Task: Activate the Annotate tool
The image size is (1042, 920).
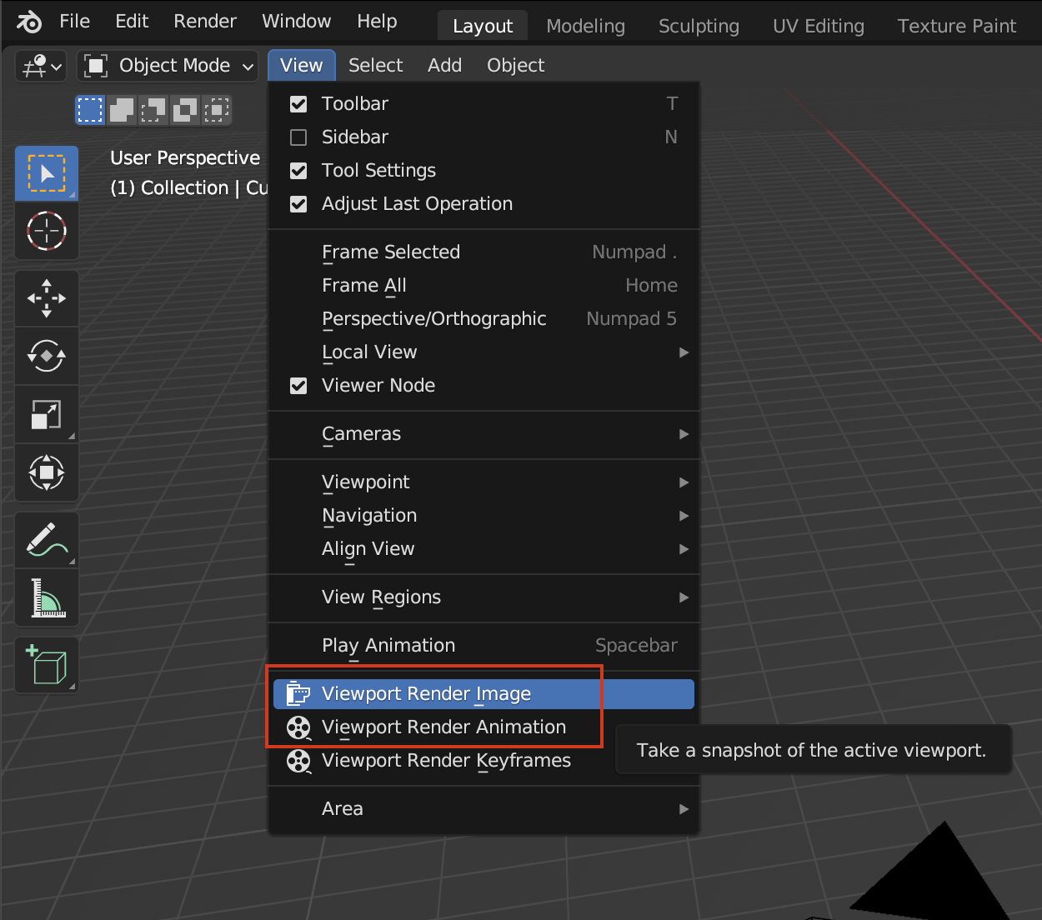Action: click(x=46, y=539)
